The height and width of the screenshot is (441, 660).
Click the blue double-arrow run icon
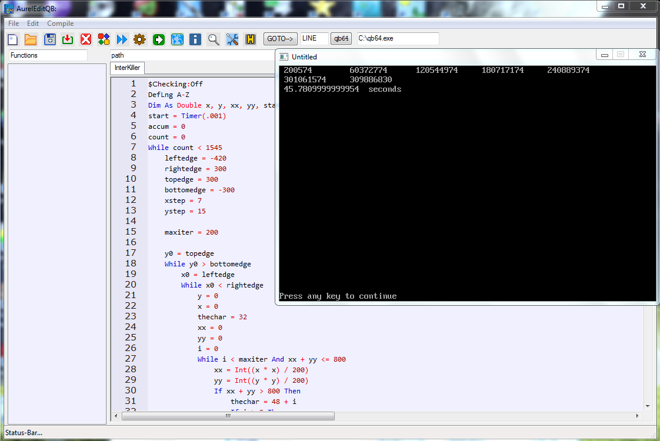click(x=122, y=39)
